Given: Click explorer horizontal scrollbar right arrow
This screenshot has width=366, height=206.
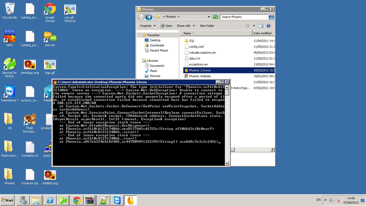Looking at the screenshot, I should click(x=273, y=149).
